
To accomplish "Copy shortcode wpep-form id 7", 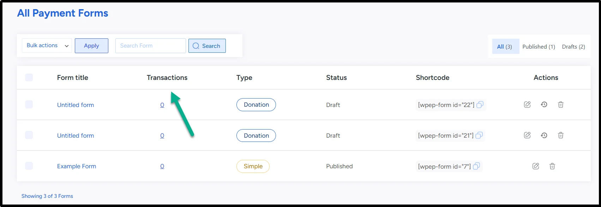I will pyautogui.click(x=476, y=166).
